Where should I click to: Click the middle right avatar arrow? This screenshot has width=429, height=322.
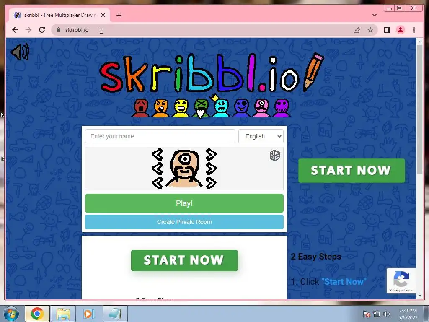tap(211, 169)
